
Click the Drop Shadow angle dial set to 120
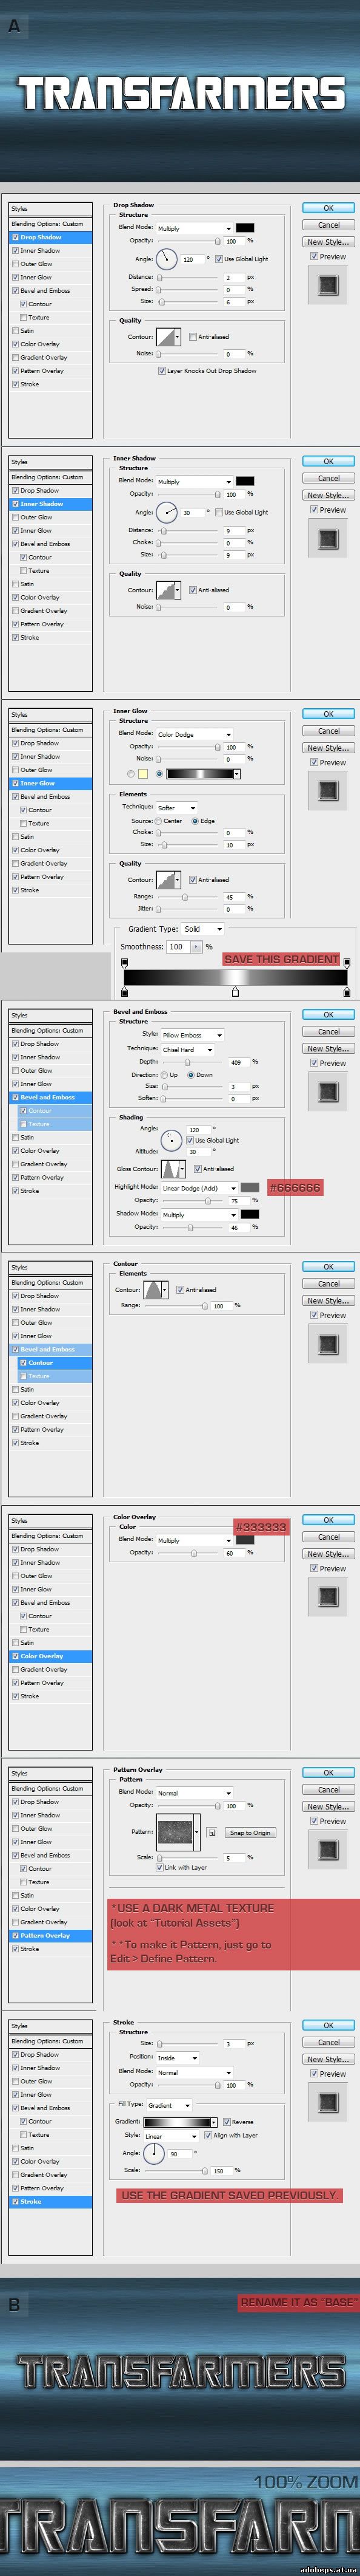click(x=165, y=259)
